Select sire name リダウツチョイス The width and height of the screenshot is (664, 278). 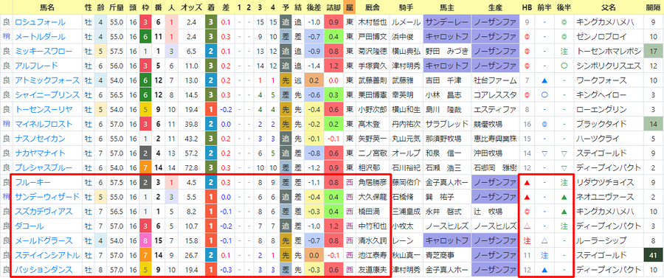coord(605,182)
